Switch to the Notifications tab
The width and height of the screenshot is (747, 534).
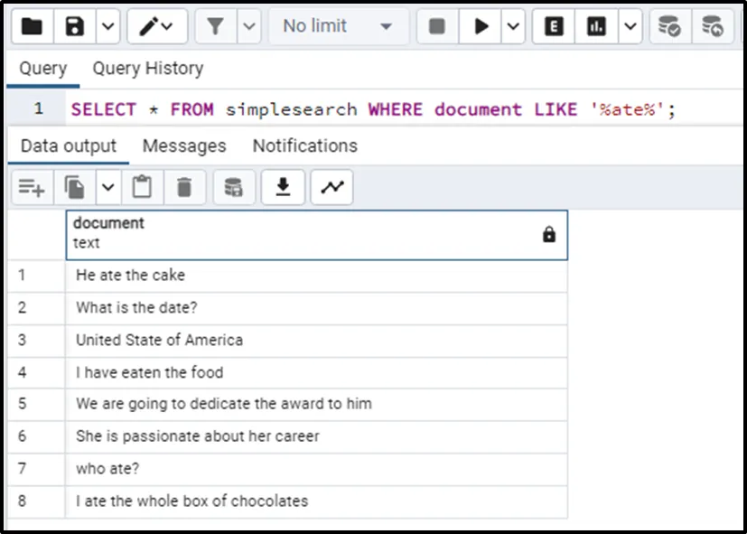point(304,145)
